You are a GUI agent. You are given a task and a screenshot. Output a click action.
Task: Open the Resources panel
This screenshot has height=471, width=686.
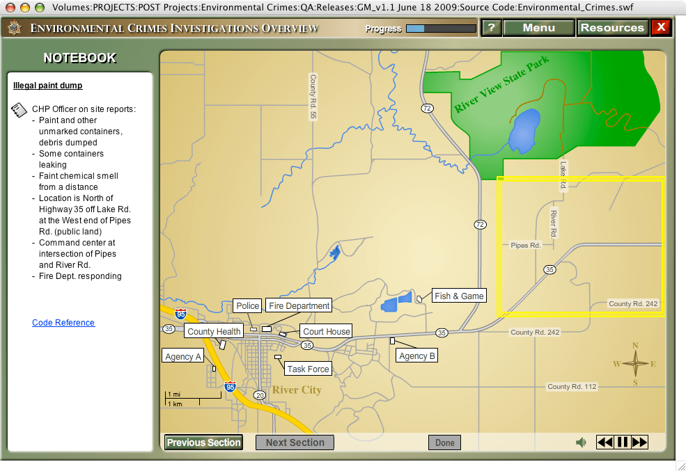coord(612,28)
